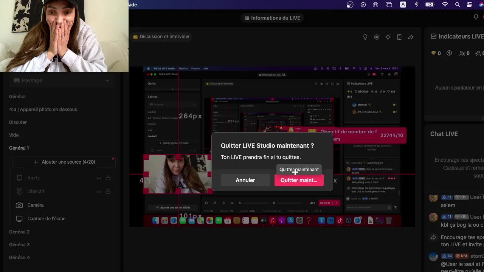This screenshot has height=272, width=484.
Task: Click the Alerte bell icon
Action: pos(19,178)
